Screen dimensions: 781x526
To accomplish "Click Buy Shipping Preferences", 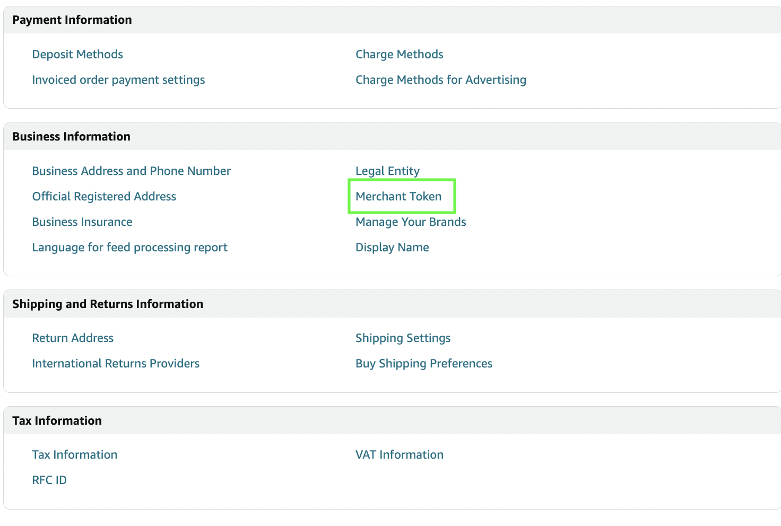I will [x=423, y=363].
